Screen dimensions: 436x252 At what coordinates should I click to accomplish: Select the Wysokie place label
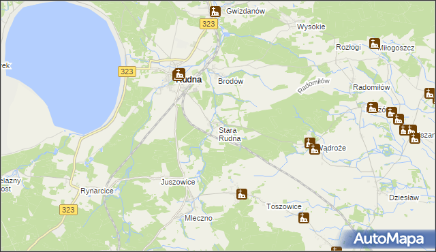pos(311,27)
